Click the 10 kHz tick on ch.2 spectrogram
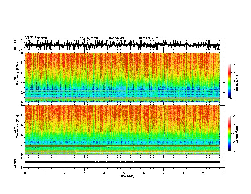 click(21, 105)
